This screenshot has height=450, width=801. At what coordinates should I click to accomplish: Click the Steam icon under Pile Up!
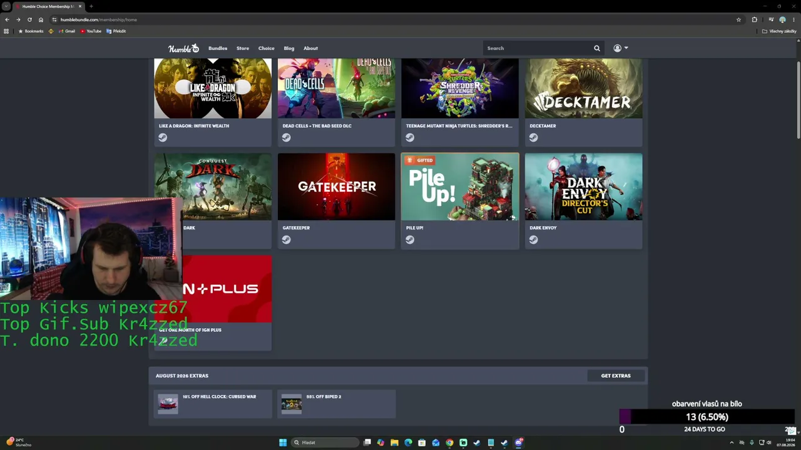tap(410, 239)
